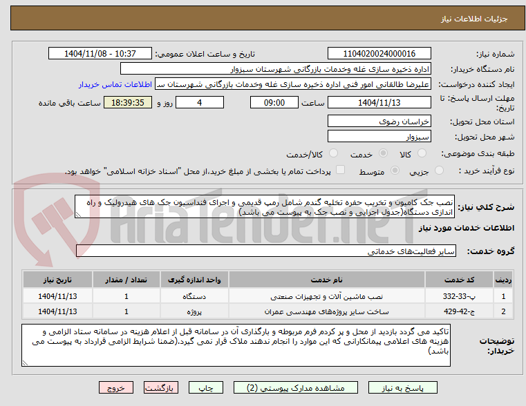Click نصب ماشین آلات و تجهیزات صنعتی cell

pos(327,296)
